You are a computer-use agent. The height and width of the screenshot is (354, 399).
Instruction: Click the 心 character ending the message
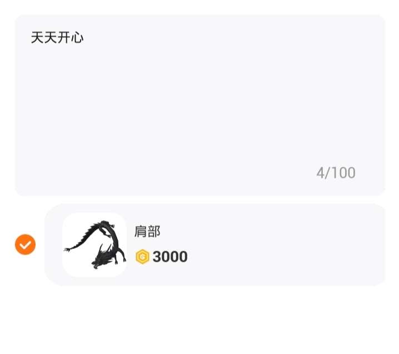pyautogui.click(x=77, y=38)
